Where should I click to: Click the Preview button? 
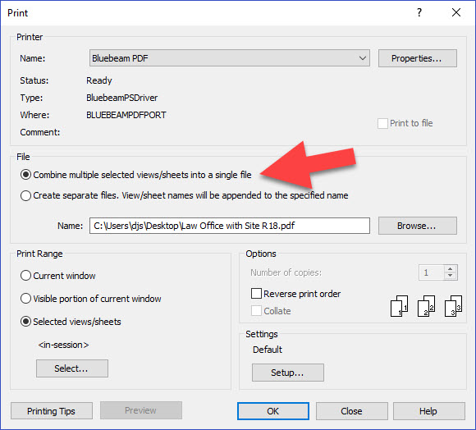coord(141,410)
